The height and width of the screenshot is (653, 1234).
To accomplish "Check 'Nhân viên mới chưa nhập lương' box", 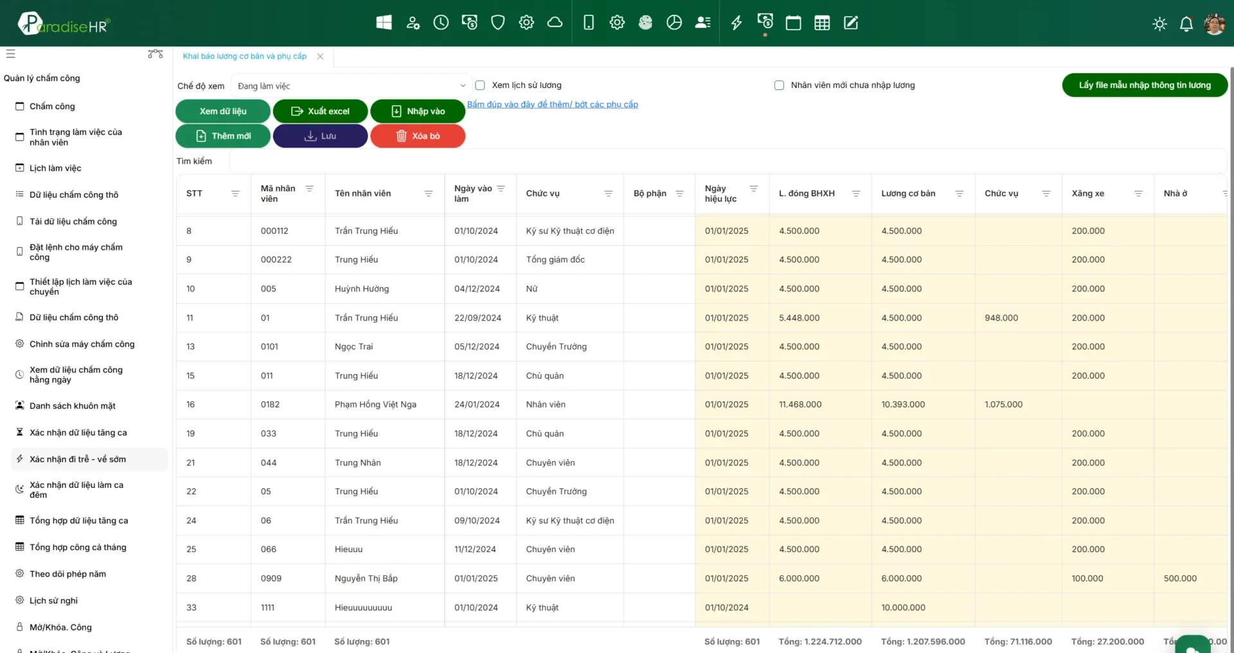I will pyautogui.click(x=779, y=85).
